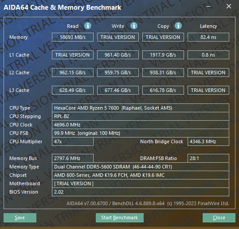239x229 pixels.
Task: Click the Latency column header
Action: pos(208,26)
